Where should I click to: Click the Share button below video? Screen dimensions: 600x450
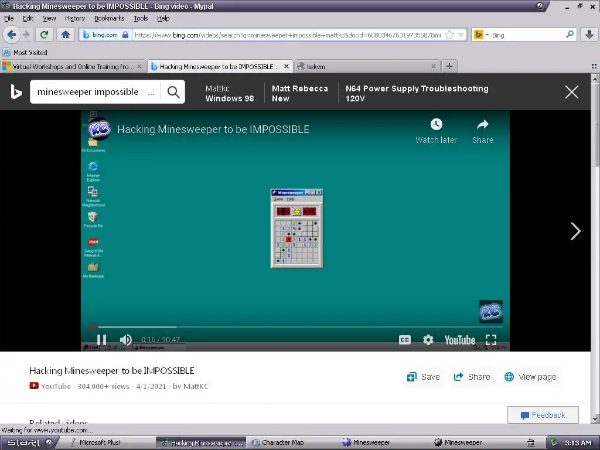click(472, 377)
